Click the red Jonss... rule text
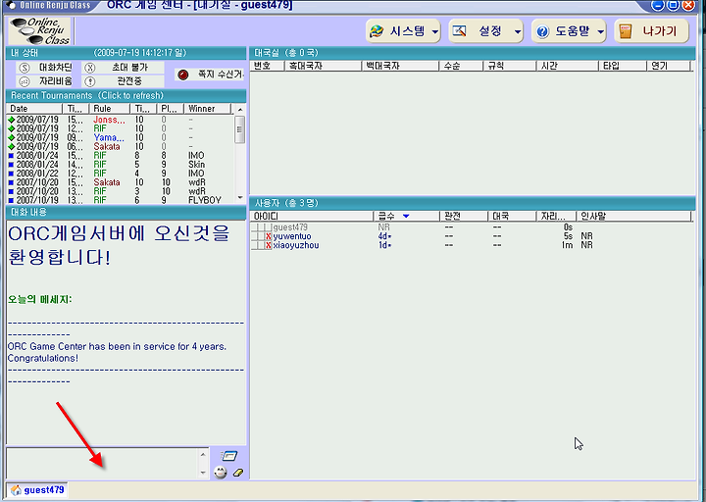Viewport: 706px width, 502px height. click(109, 120)
